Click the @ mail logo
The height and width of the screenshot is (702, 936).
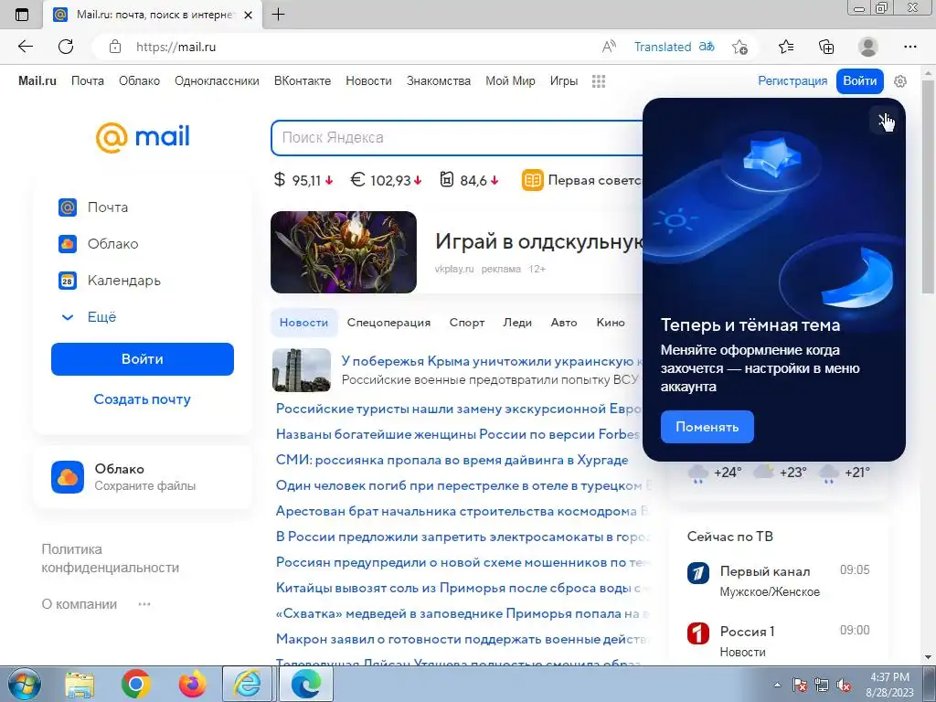[143, 137]
